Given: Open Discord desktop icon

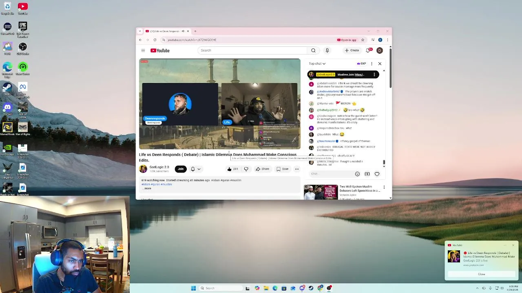Looking at the screenshot, I should (x=7, y=109).
